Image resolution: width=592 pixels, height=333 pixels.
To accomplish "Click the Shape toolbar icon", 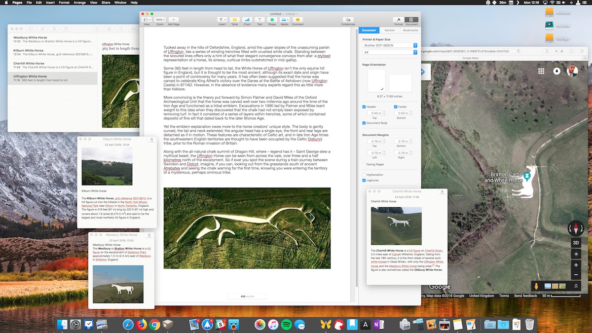I will [x=272, y=20].
